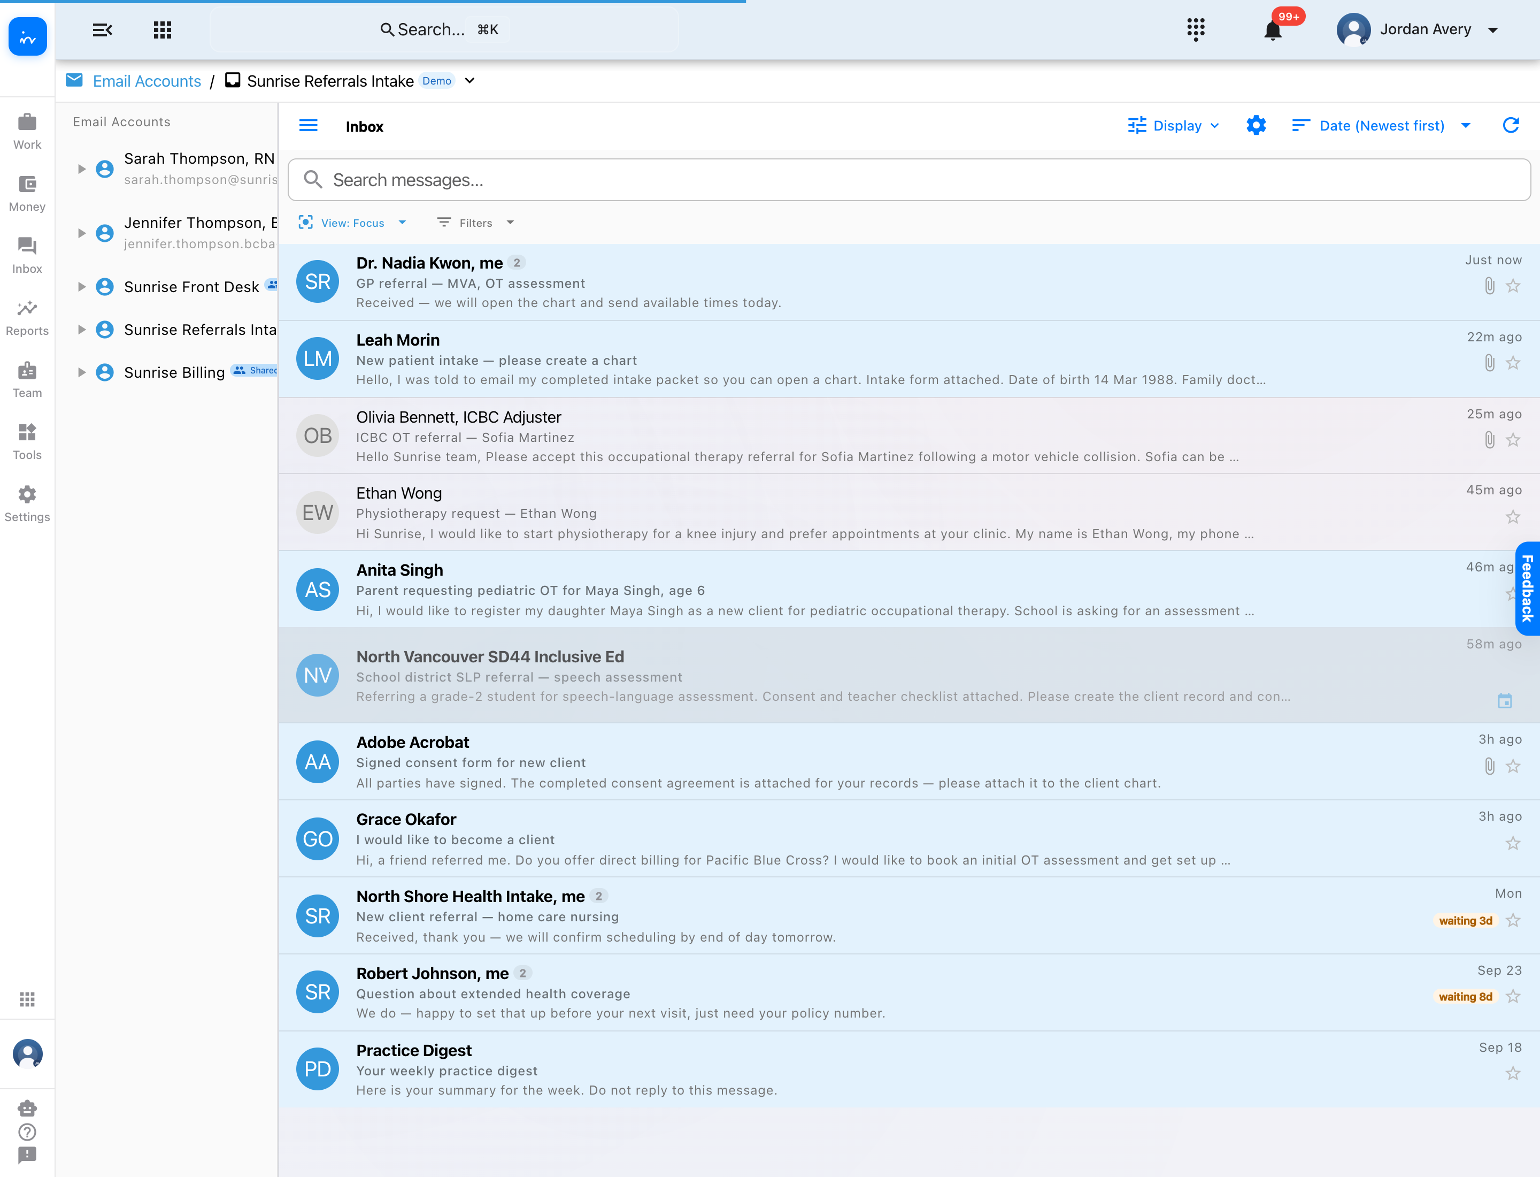
Task: Open the sidebar Inbox section
Action: (x=27, y=256)
